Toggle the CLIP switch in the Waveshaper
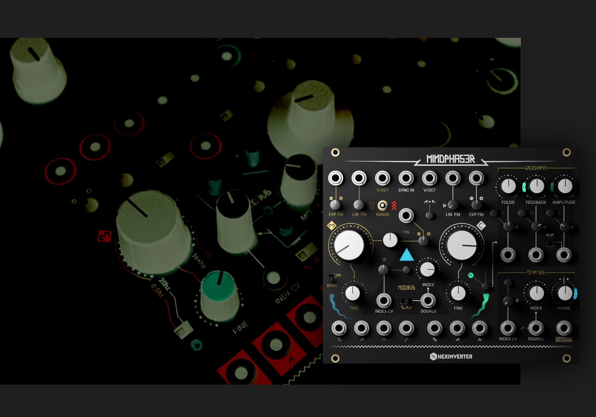 pos(550,242)
